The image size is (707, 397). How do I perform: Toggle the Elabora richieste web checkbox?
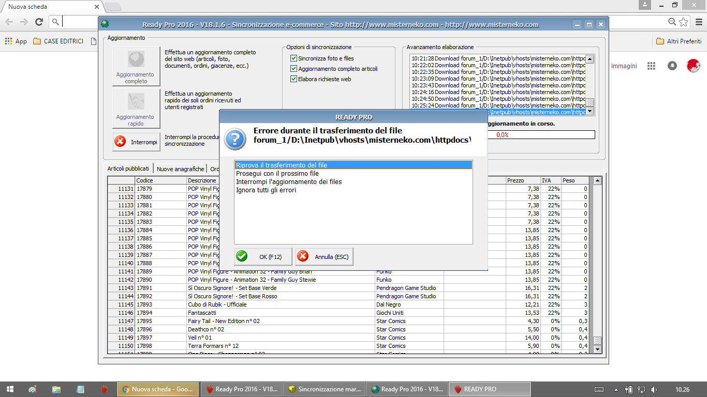point(294,79)
